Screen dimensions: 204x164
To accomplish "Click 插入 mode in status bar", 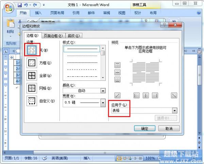I will coord(87,158).
